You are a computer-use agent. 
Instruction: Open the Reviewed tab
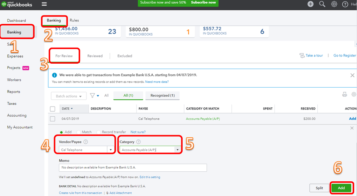click(95, 56)
